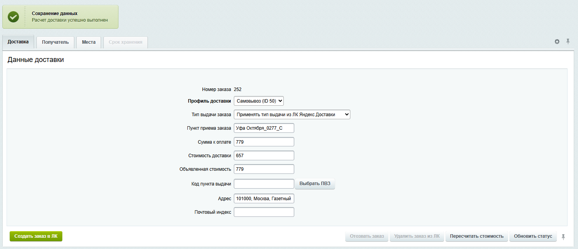Click the pin icon in bottom toolbar
The height and width of the screenshot is (249, 578).
coord(563,236)
